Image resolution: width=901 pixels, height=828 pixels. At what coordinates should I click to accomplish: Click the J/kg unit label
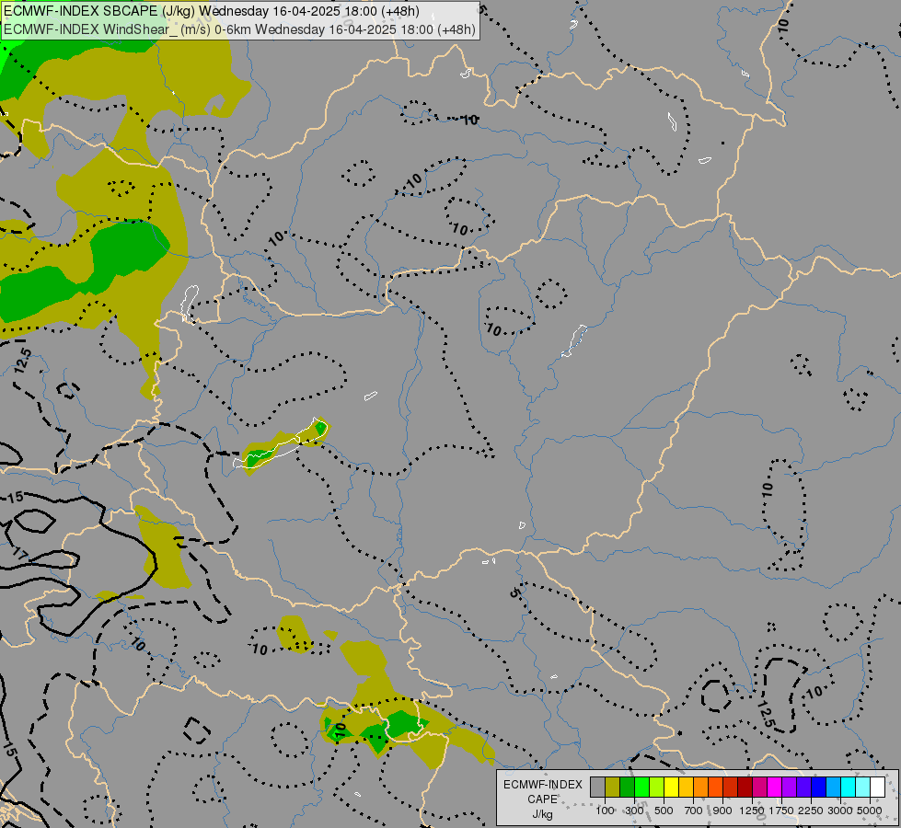[542, 813]
